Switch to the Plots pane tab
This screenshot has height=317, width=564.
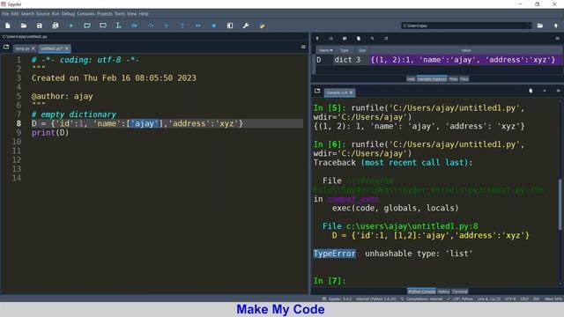coord(453,79)
